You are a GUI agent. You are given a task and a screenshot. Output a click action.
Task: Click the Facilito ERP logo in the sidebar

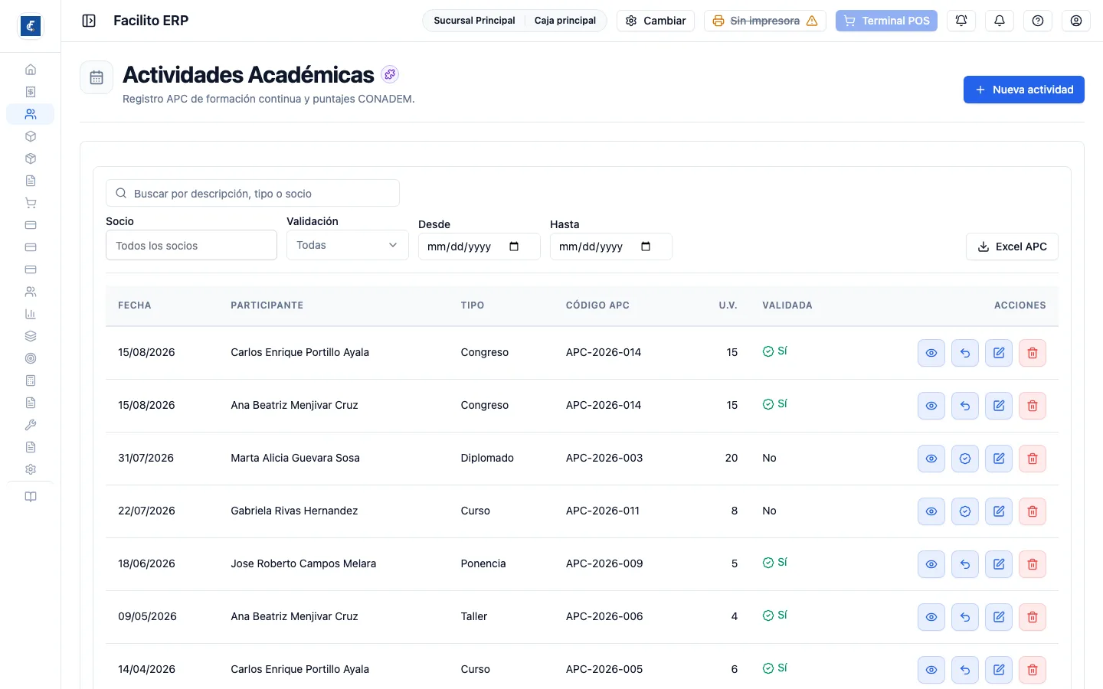(x=31, y=26)
